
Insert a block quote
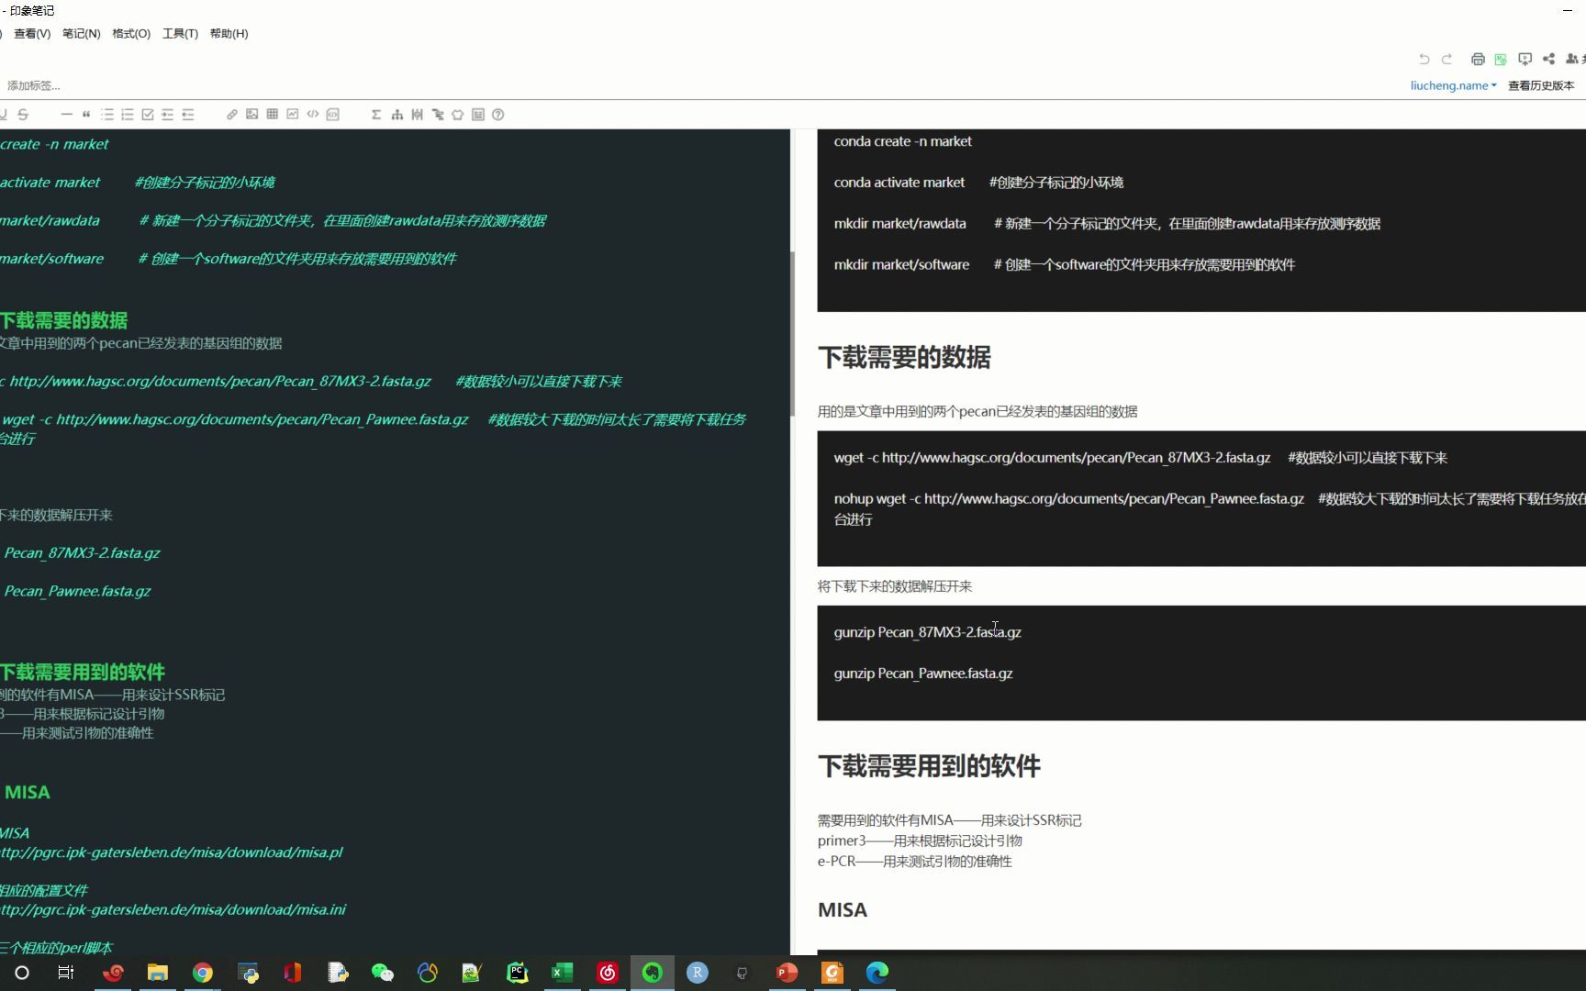tap(86, 115)
